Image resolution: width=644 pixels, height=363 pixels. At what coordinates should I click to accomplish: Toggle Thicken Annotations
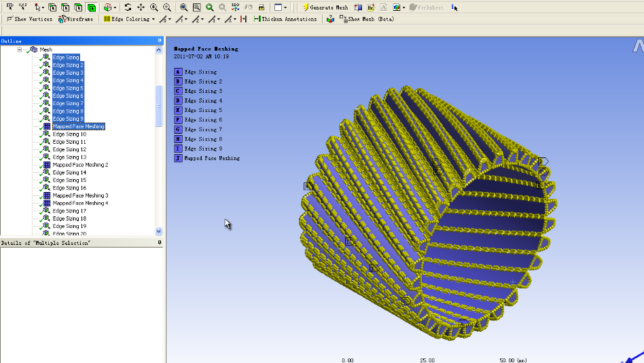tap(285, 19)
